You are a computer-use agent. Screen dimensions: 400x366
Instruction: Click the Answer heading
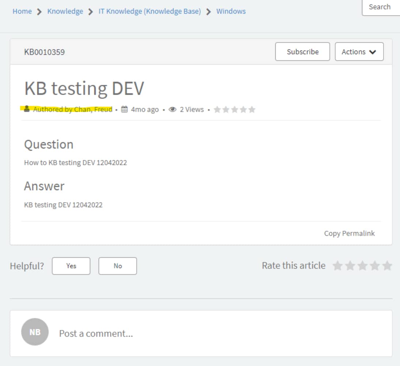click(44, 186)
